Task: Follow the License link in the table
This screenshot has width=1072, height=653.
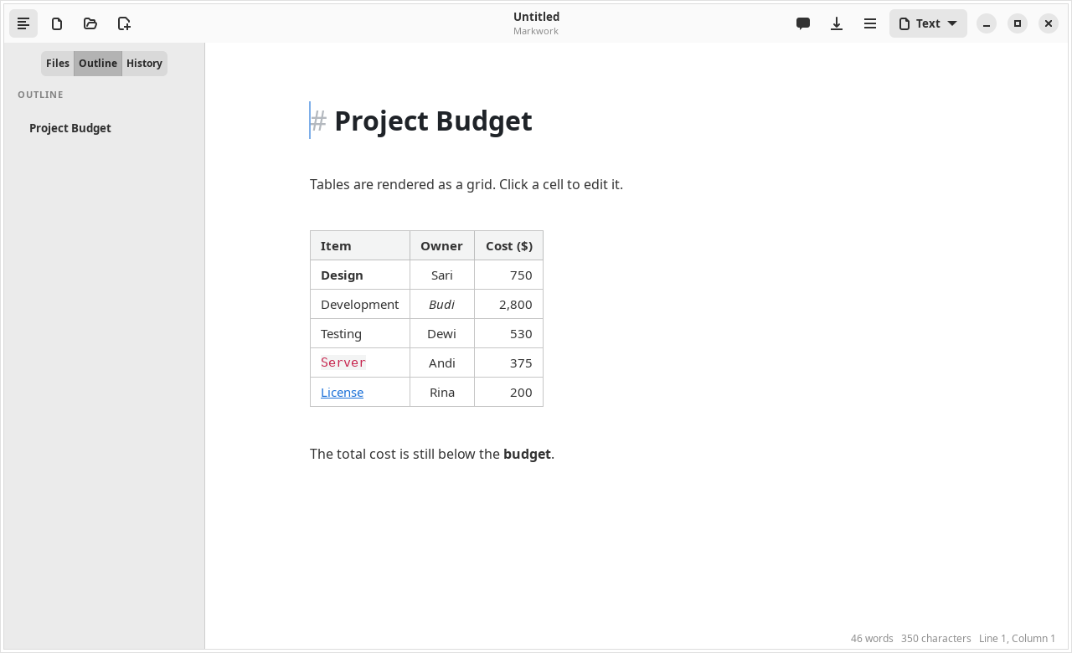Action: point(342,392)
